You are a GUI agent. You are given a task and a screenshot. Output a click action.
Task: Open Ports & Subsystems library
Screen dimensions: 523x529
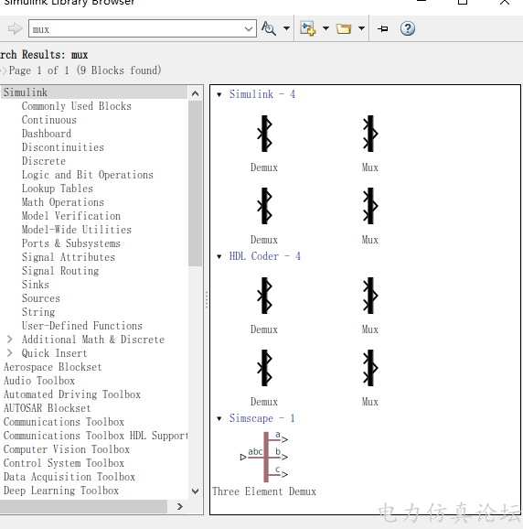[x=71, y=243]
